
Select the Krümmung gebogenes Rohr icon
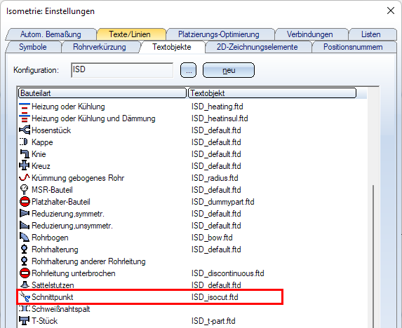[x=25, y=177]
